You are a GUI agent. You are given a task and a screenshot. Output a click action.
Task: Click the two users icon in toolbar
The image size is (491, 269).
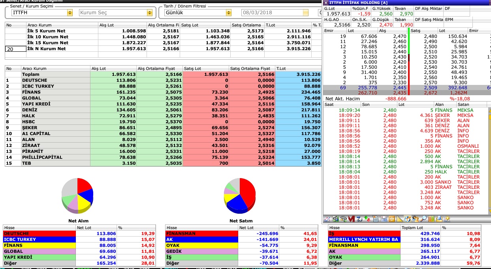(x=416, y=218)
